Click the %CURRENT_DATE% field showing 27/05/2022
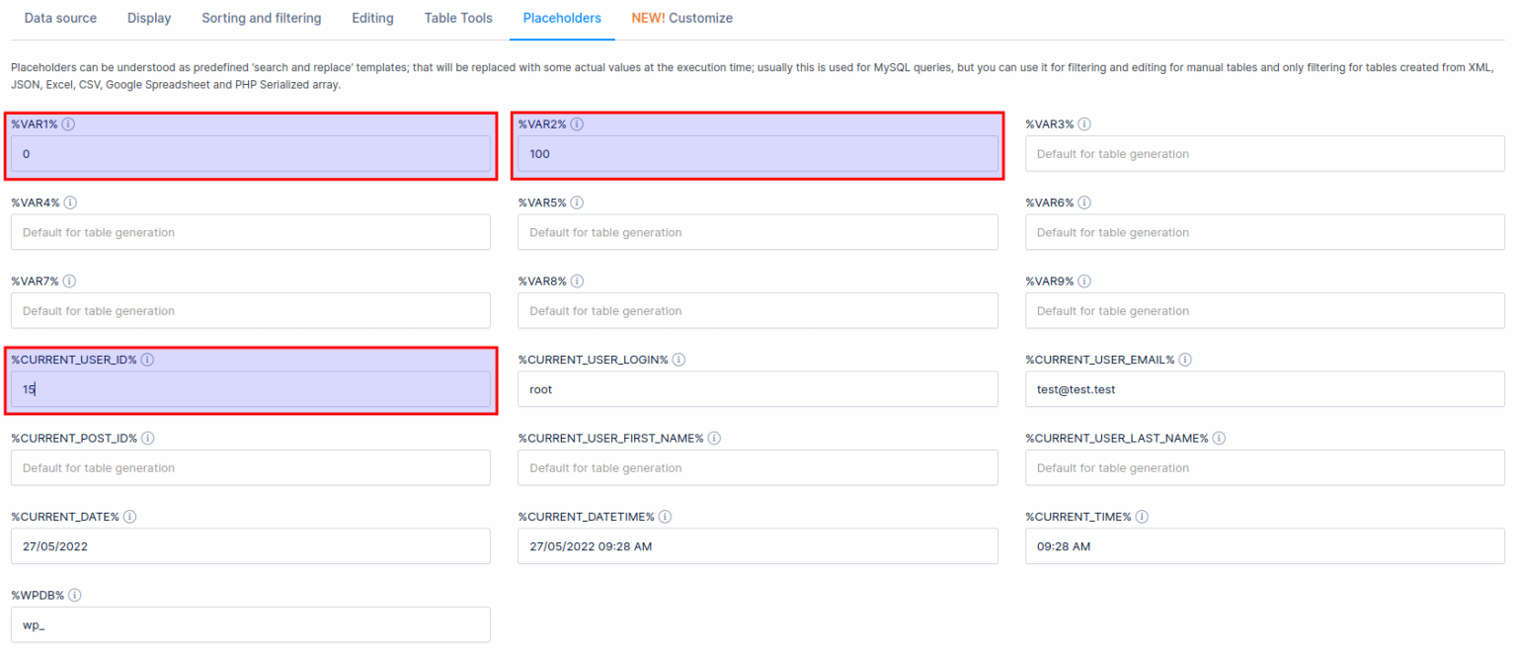 pyautogui.click(x=251, y=546)
